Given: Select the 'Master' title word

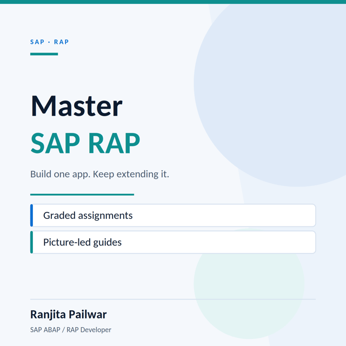Looking at the screenshot, I should coord(76,106).
